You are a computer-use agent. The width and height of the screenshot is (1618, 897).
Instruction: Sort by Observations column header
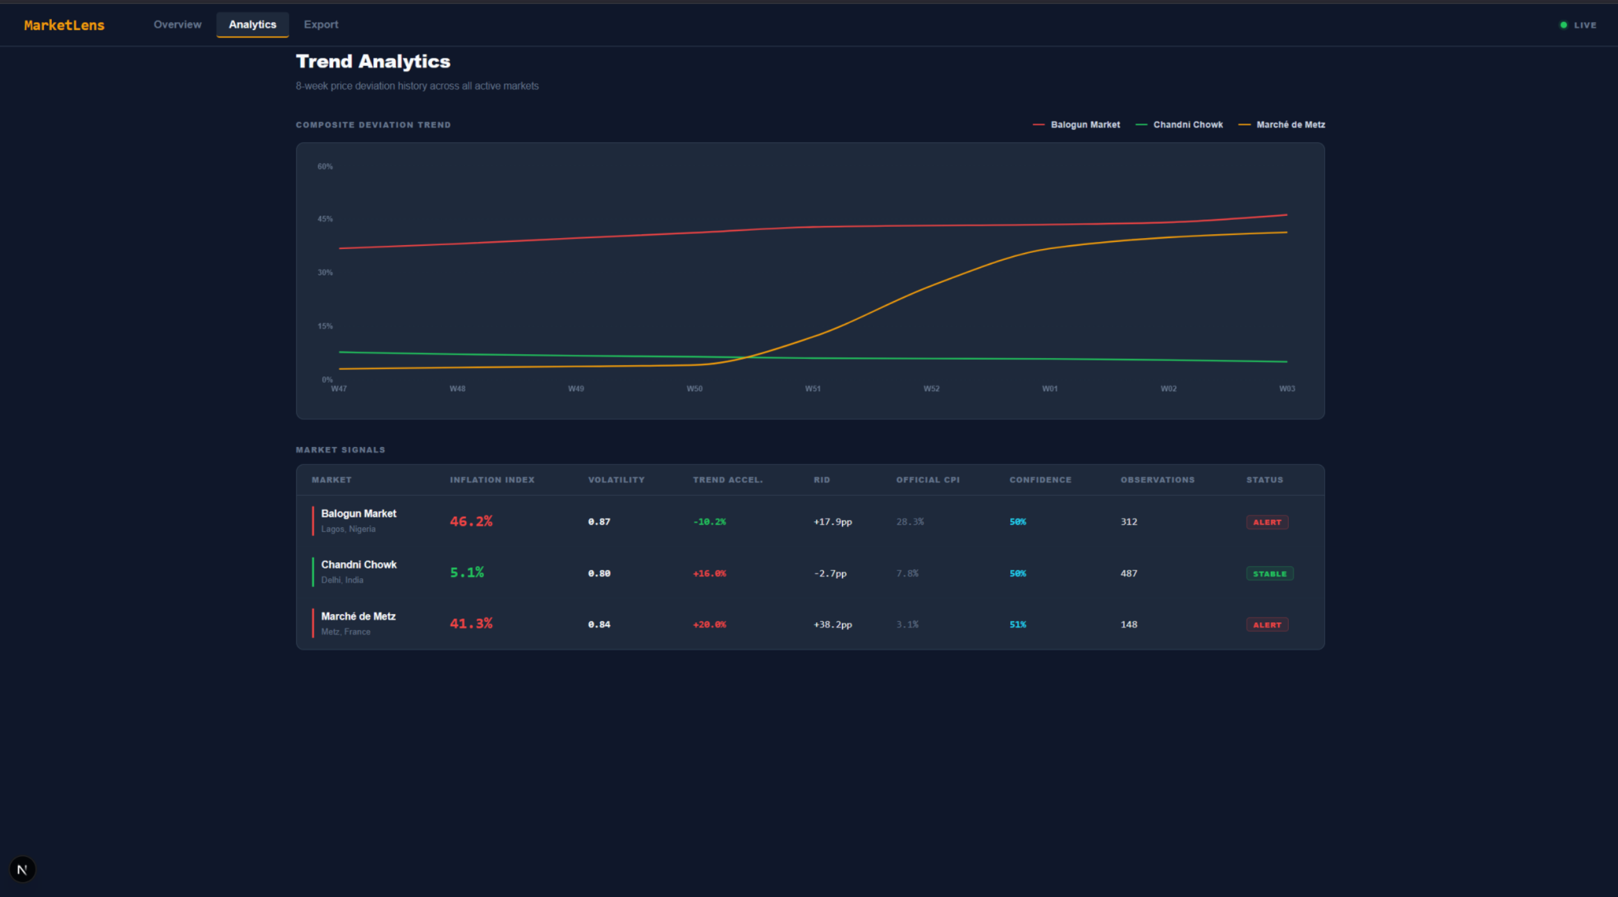1157,480
